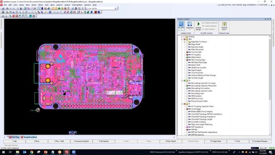The width and height of the screenshot is (275, 155).
Task: Select Vertical Reference Plane Change item
Action: coord(203,75)
